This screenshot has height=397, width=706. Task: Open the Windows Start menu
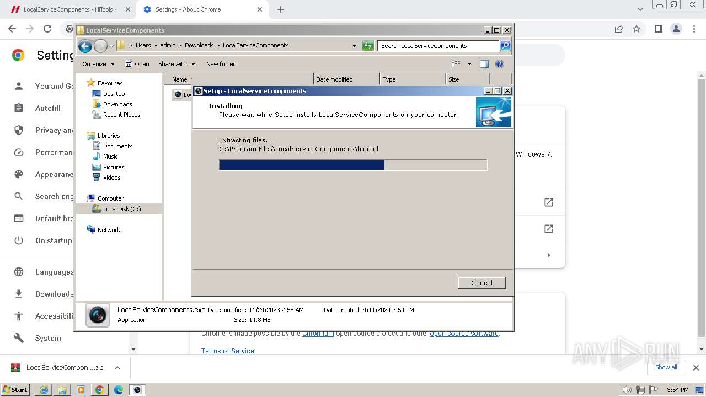tap(15, 390)
